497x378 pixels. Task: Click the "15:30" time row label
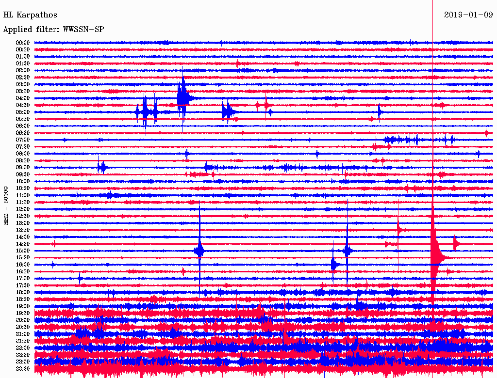click(x=23, y=258)
